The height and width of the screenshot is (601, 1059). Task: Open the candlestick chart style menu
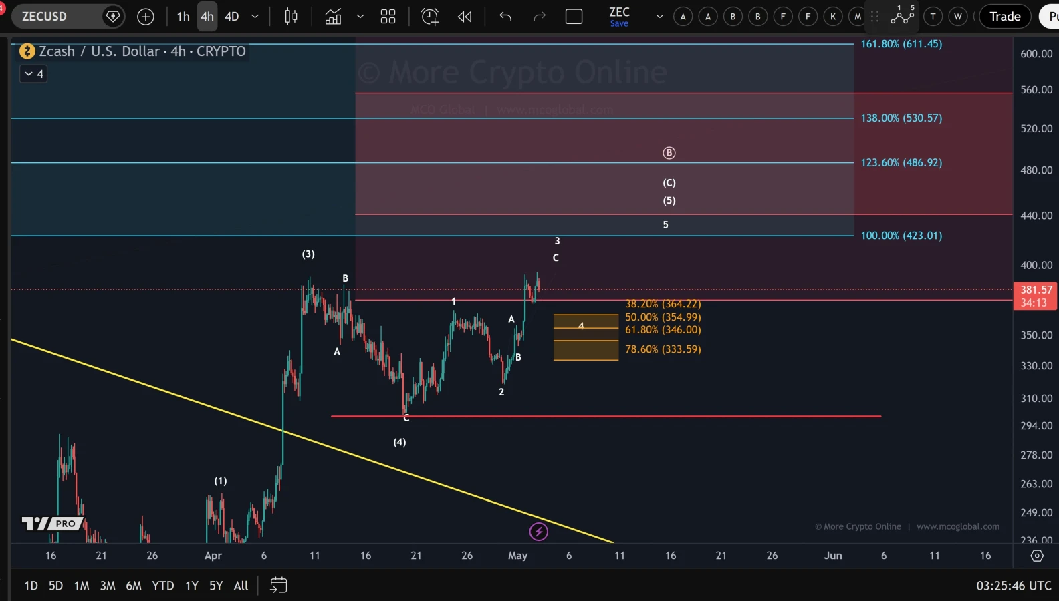[291, 17]
